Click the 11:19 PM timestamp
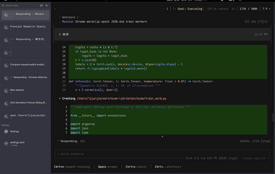 click(x=261, y=34)
